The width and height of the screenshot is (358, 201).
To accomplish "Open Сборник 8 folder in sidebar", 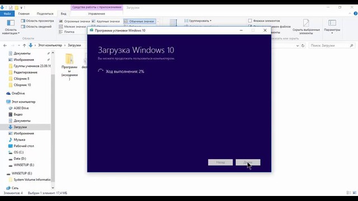I will (x=21, y=79).
